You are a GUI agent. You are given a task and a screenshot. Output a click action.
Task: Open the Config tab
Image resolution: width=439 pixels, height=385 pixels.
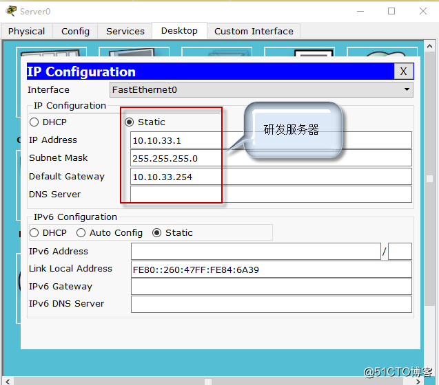click(75, 31)
